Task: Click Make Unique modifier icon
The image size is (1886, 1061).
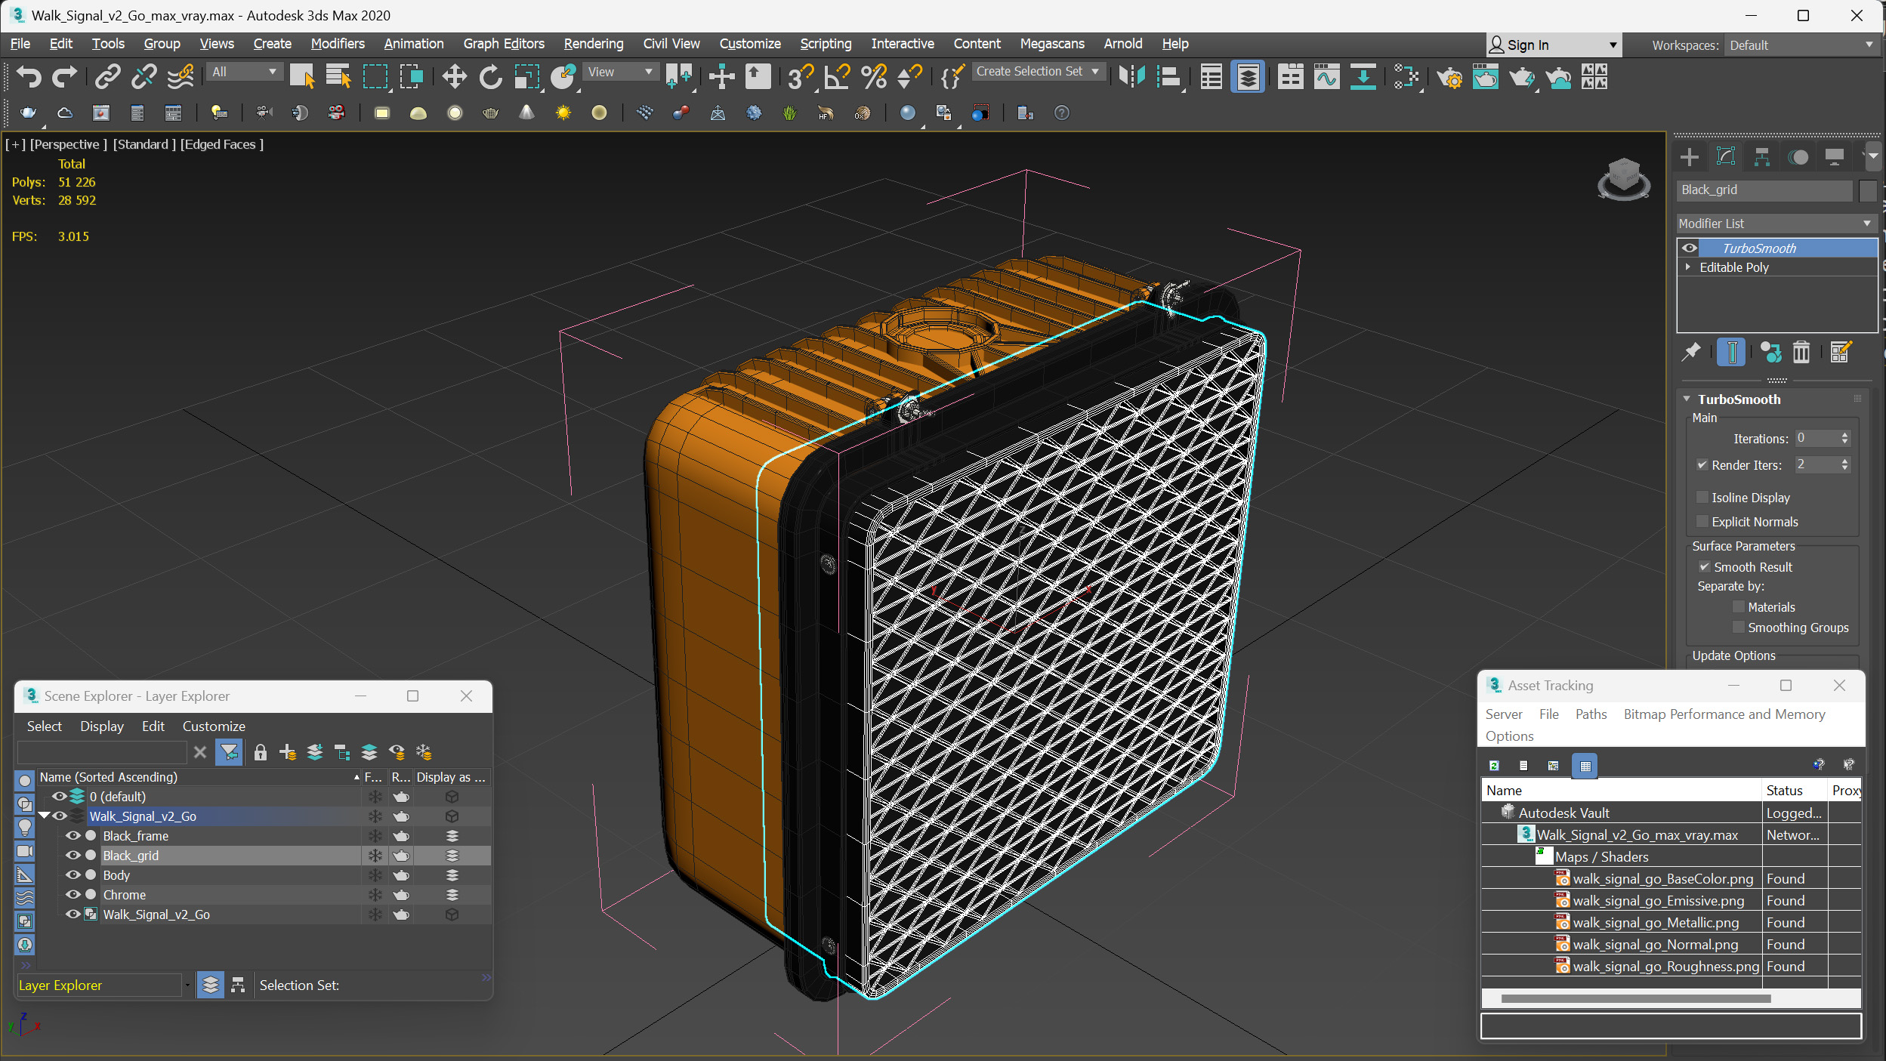Action: 1770,352
